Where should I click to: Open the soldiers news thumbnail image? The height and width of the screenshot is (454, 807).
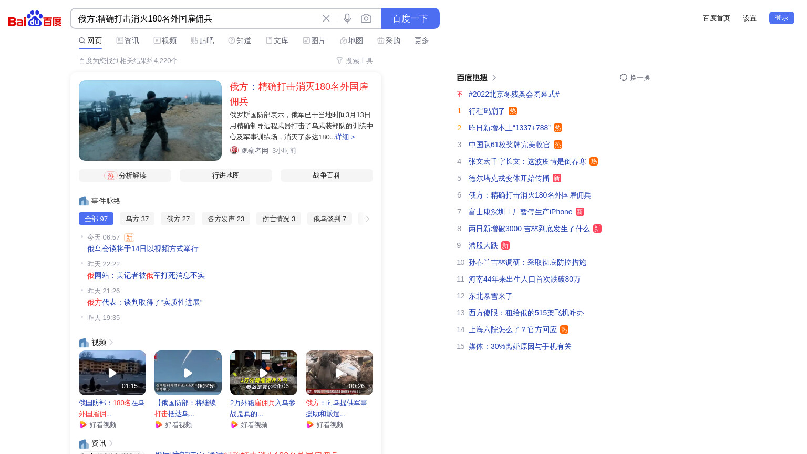150,120
